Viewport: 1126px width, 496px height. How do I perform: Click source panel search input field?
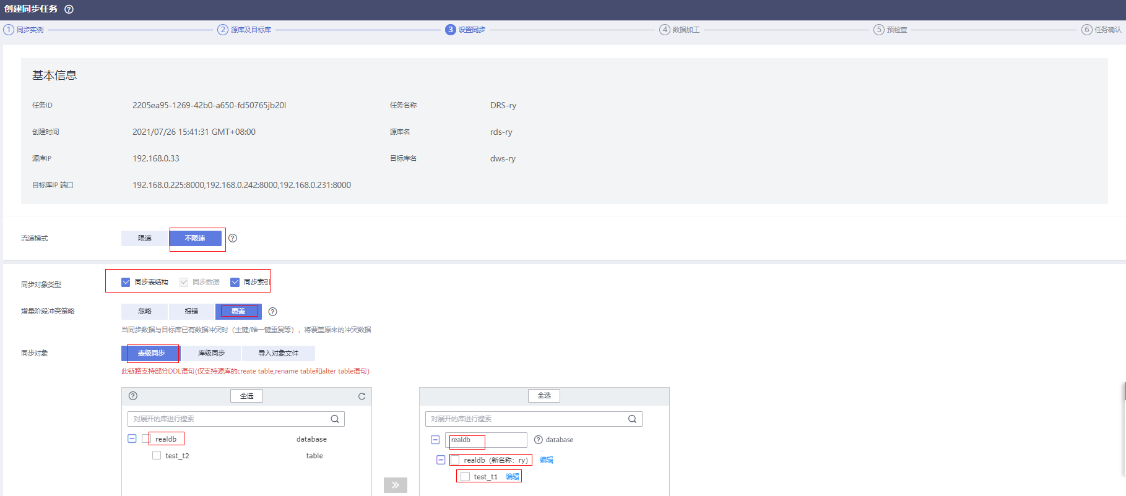tap(236, 419)
